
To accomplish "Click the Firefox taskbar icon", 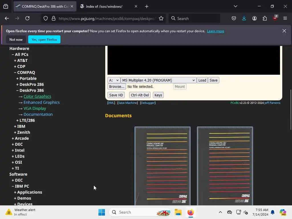I will click(190, 212).
